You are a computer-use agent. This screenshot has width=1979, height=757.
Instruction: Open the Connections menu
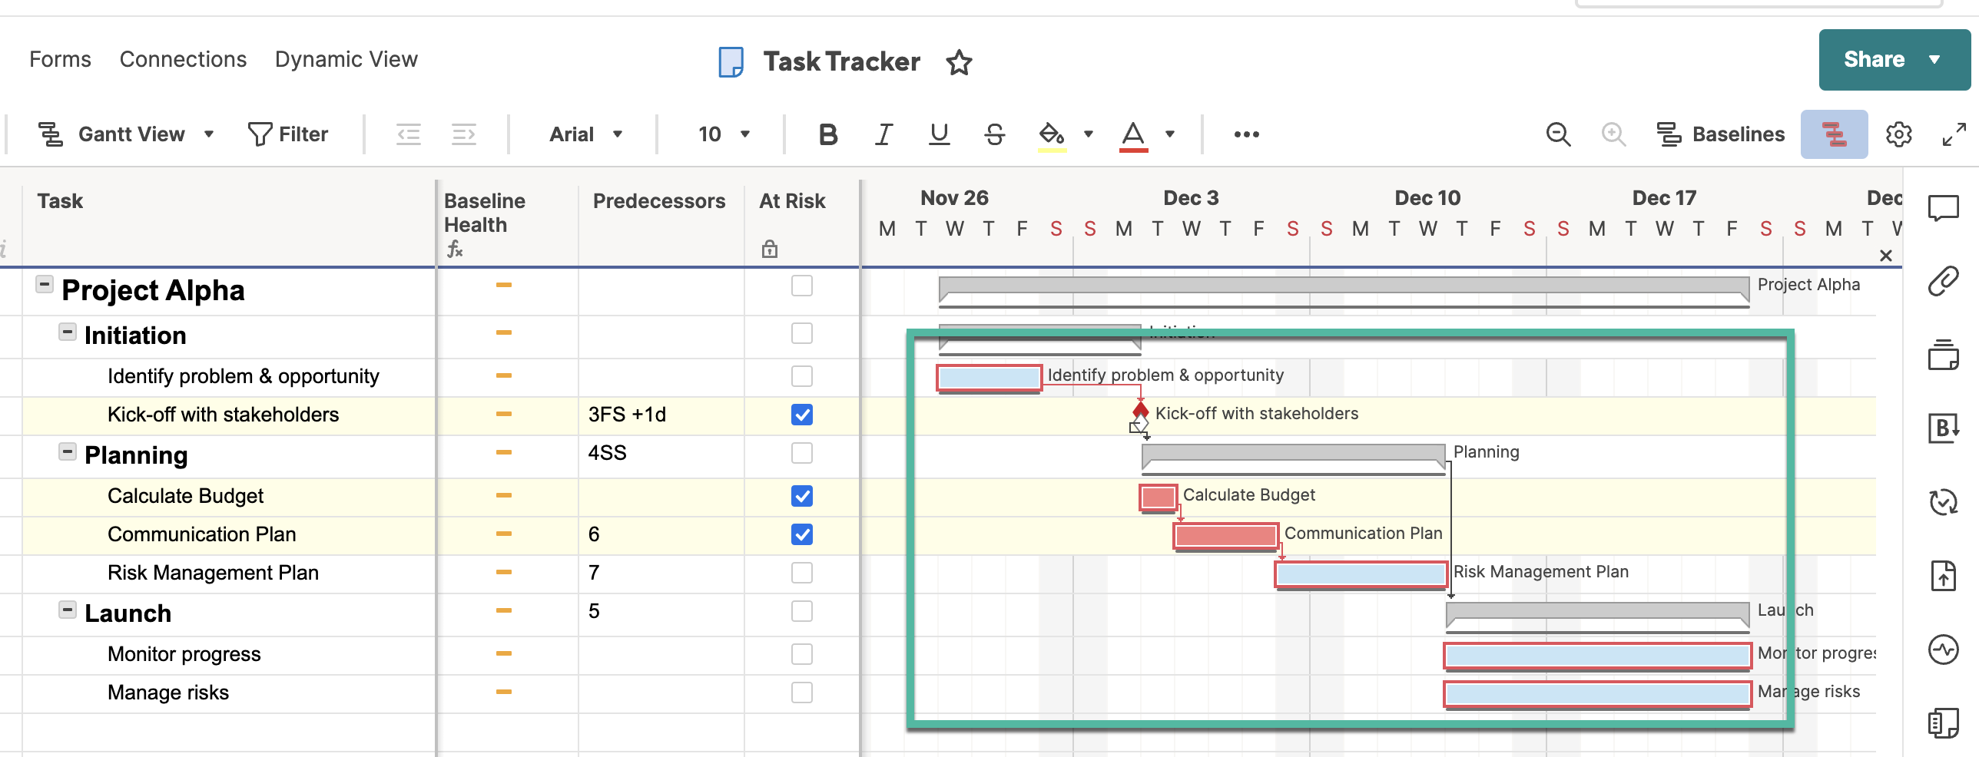pos(183,59)
